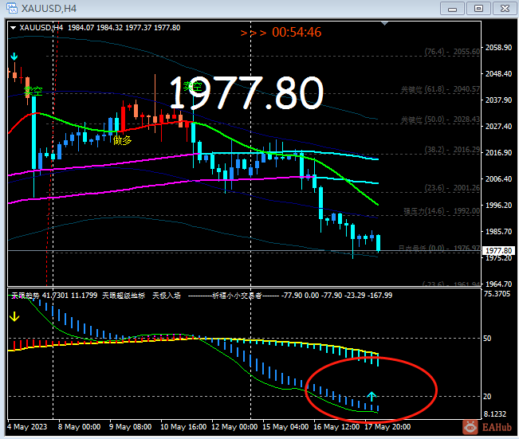Click the cyan up arrow in the indicator panel
This screenshot has height=439, width=519.
(x=372, y=396)
